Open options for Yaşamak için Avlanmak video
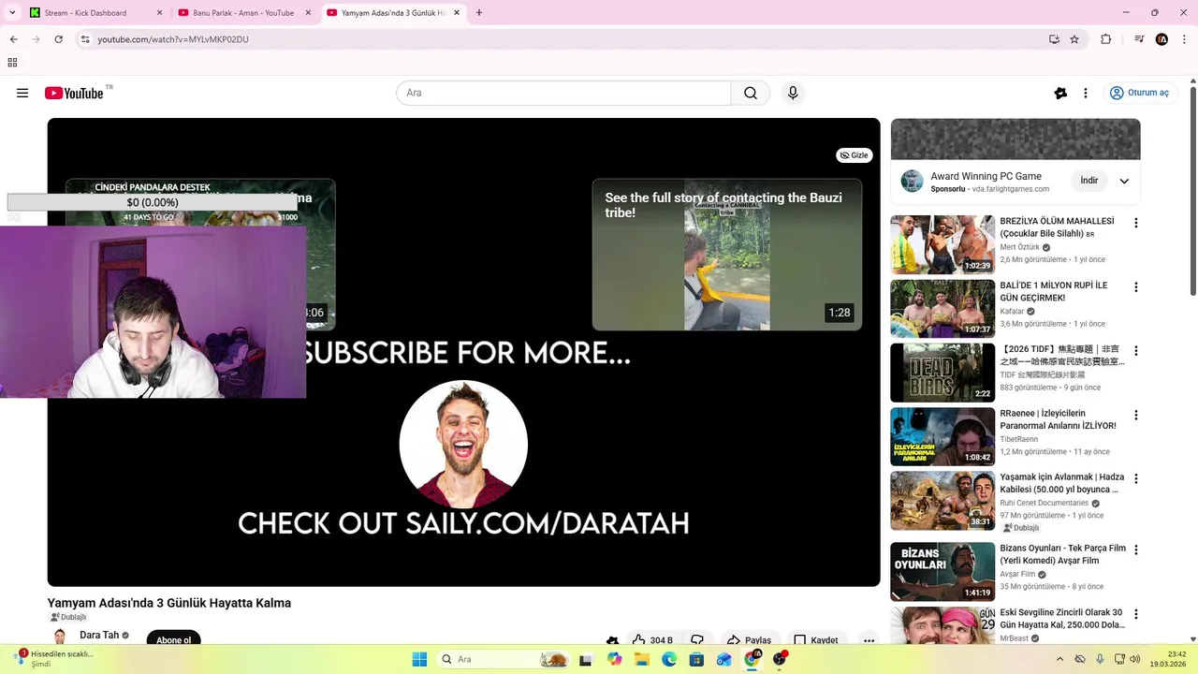This screenshot has width=1198, height=674. pos(1136,478)
